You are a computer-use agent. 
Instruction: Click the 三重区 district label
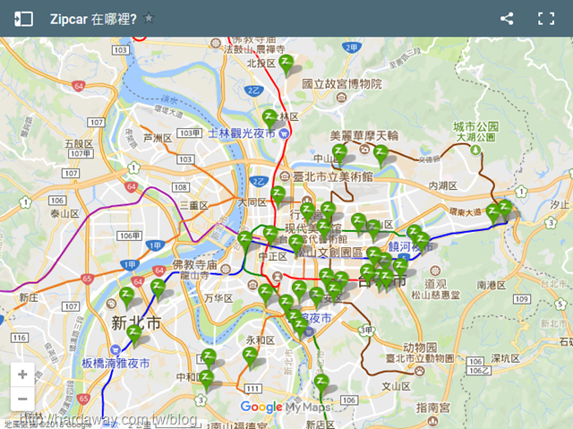coord(193,205)
